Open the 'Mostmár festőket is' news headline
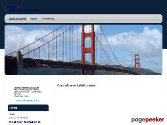 (25, 122)
